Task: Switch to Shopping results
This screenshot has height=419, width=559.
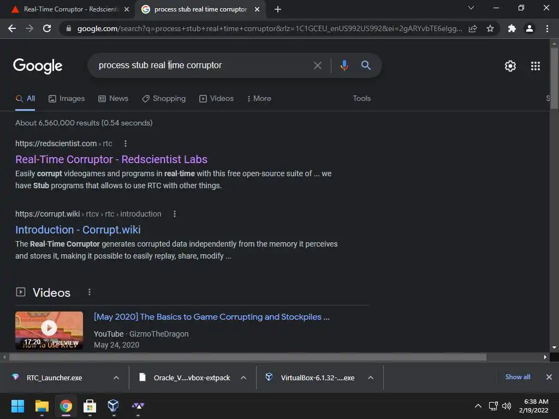Action: tap(164, 99)
